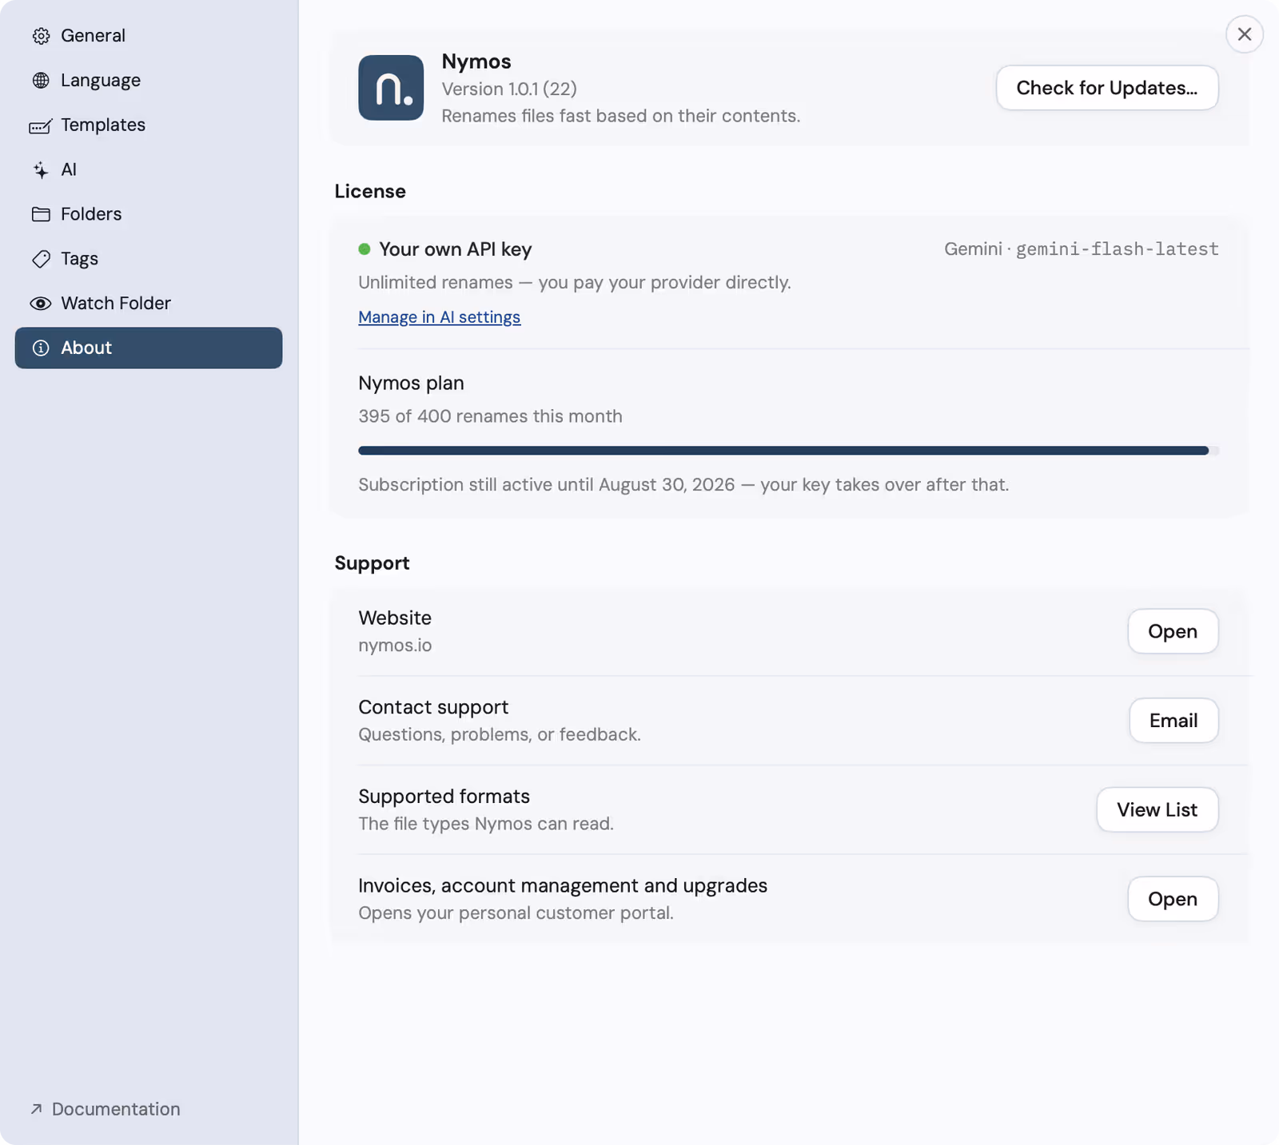Click the Templates pencil icon
This screenshot has width=1279, height=1145.
pos(41,125)
